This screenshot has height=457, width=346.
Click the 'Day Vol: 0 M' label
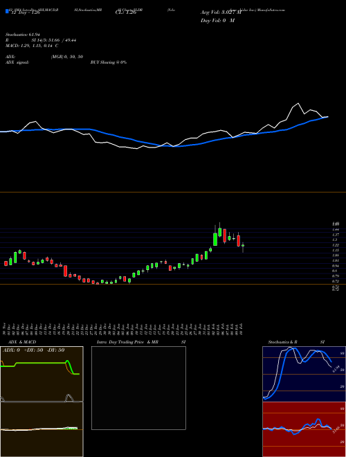coord(217,20)
